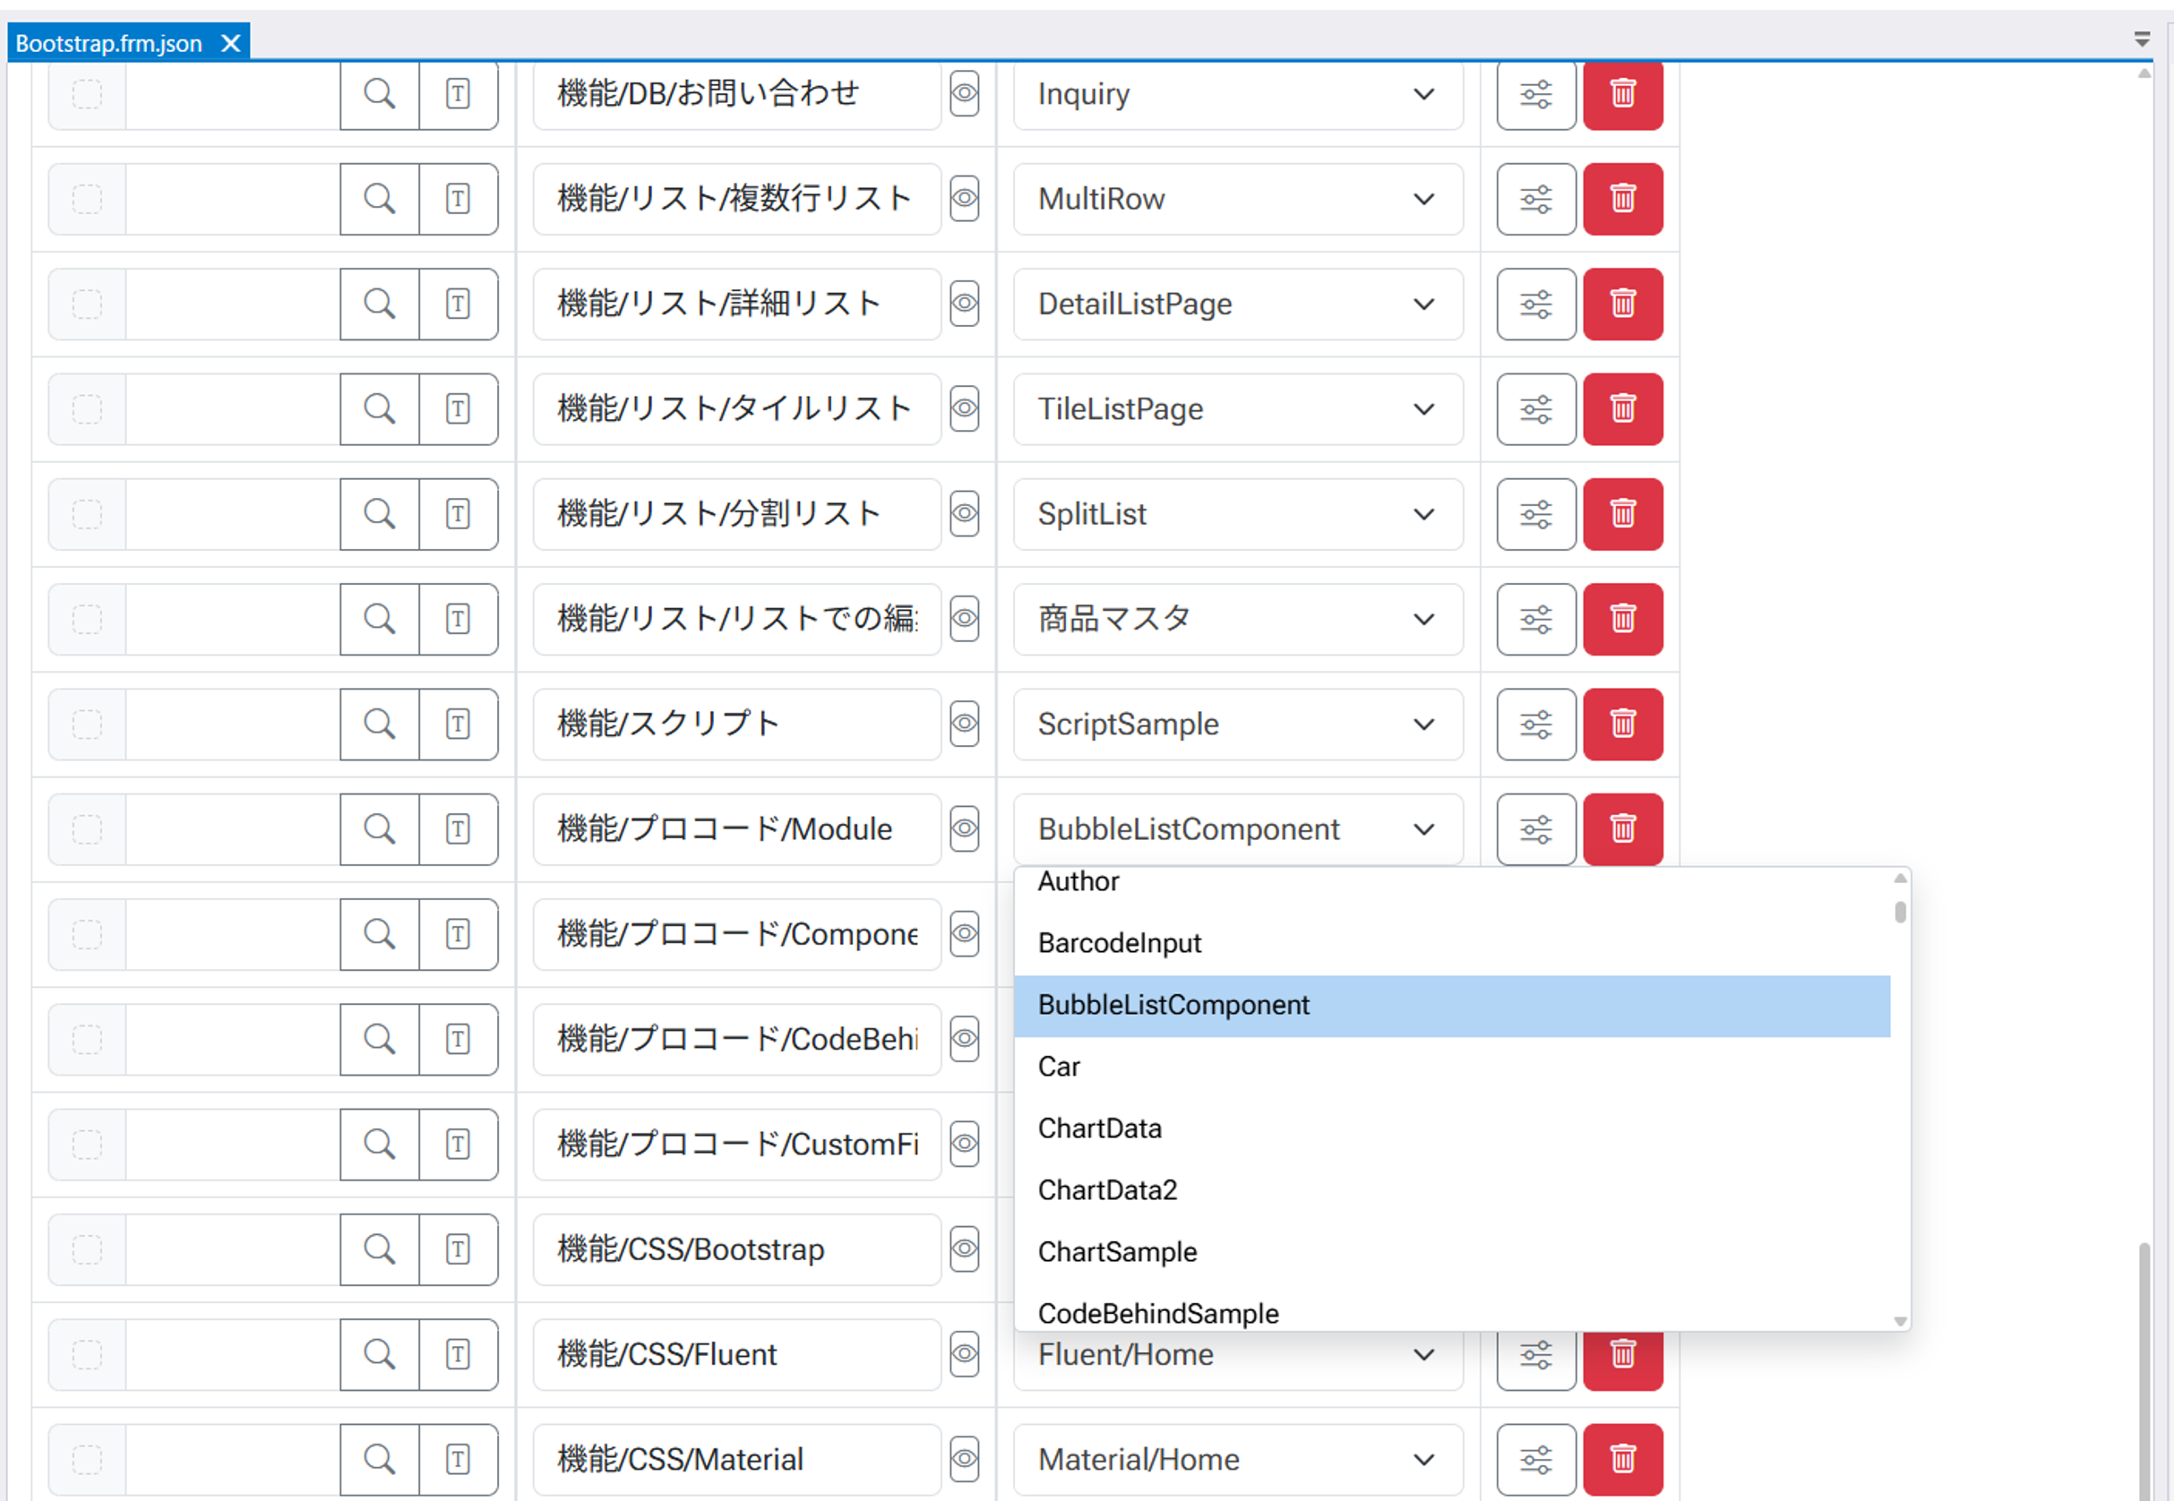The image size is (2174, 1501).
Task: Click text T icon in 機能/CSS/Fluent row
Action: coord(458,1354)
